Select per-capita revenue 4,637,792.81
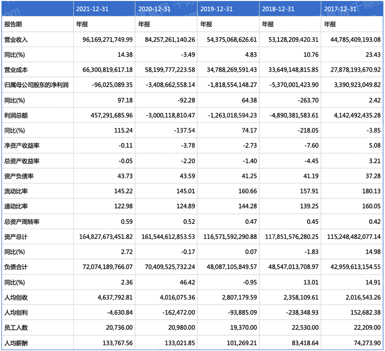Screen dimensions: 385x351 (115, 298)
